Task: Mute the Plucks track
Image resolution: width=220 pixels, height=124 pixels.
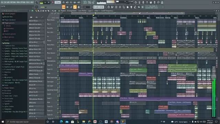Action: [x=58, y=43]
